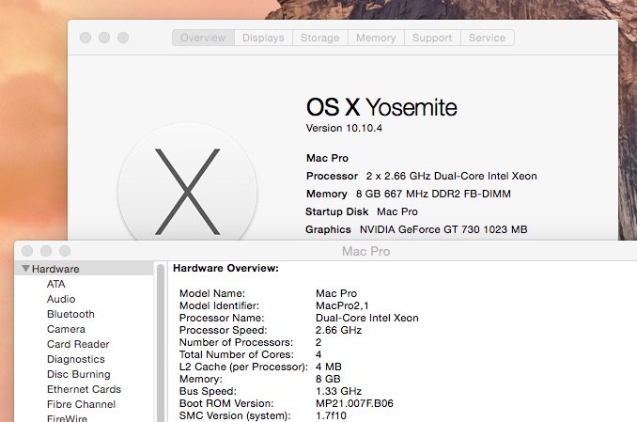The width and height of the screenshot is (637, 422).
Task: Select Ethernet Cards in sidebar
Action: [85, 389]
